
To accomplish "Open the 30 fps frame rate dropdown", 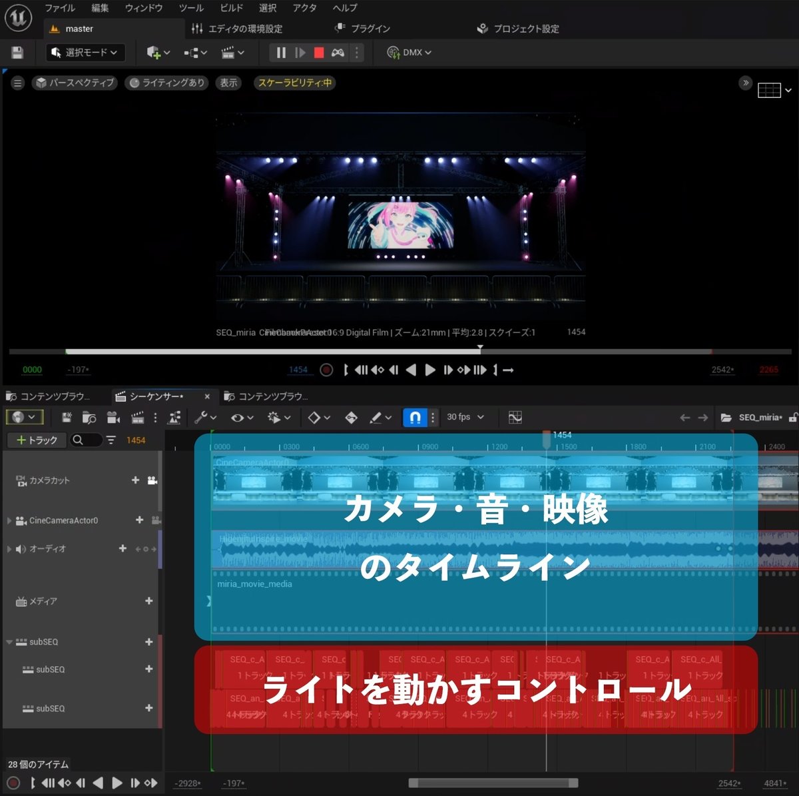I will (465, 417).
